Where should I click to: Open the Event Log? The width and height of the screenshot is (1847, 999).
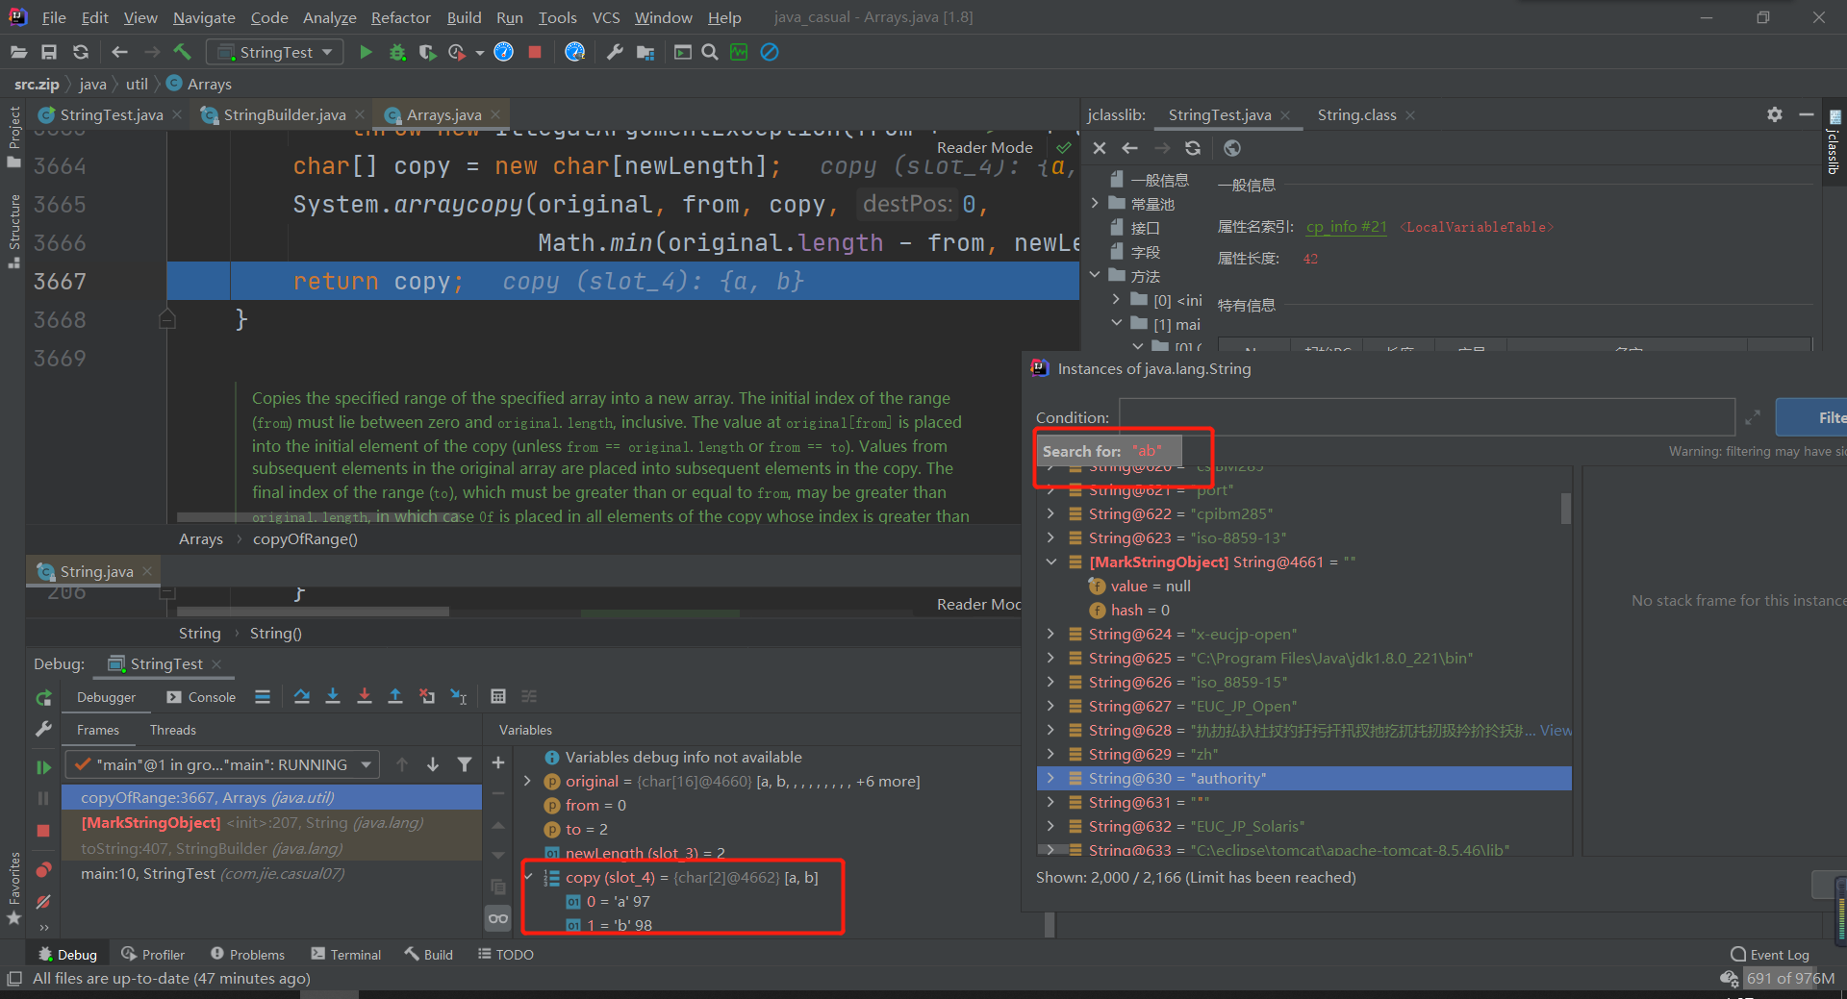tap(1770, 955)
